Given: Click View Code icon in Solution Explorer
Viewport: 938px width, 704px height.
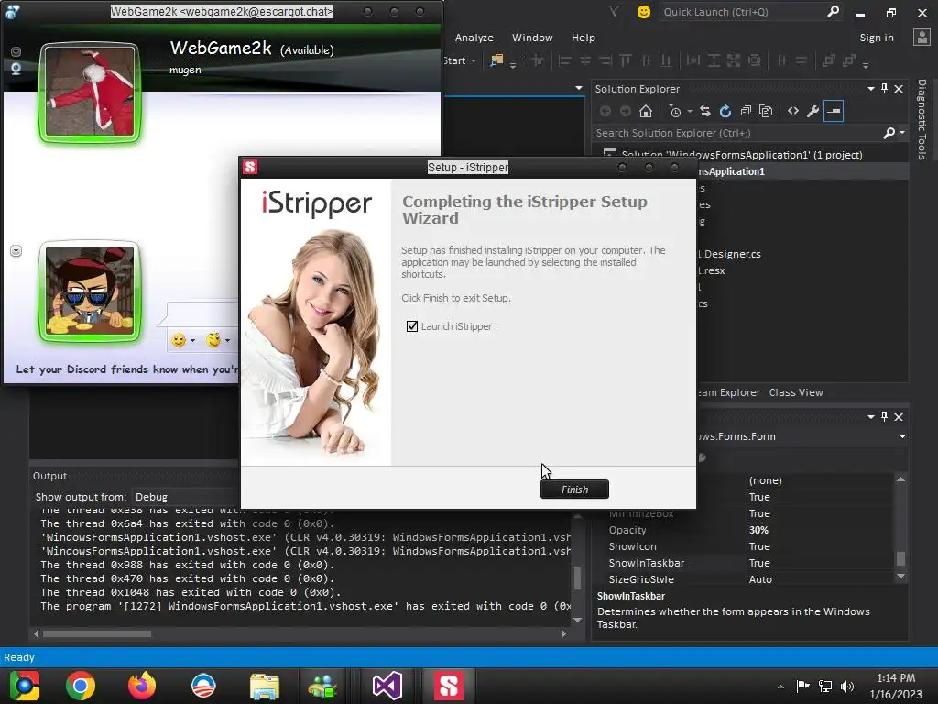Looking at the screenshot, I should click(793, 111).
